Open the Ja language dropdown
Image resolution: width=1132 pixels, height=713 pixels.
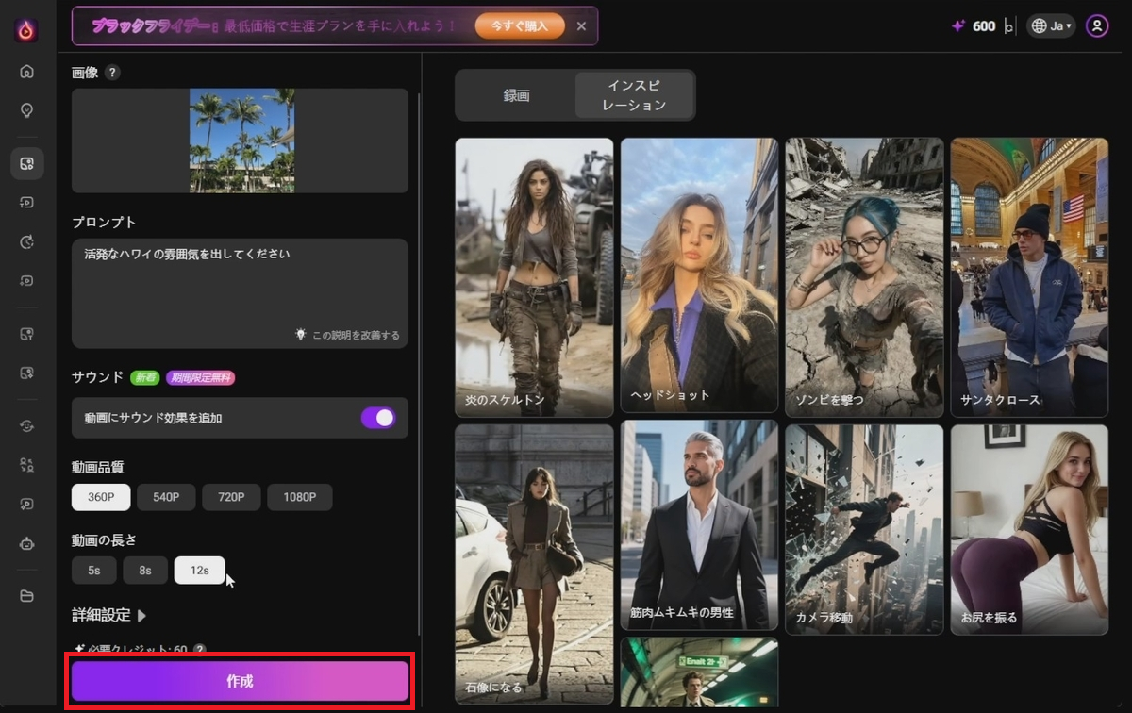[x=1052, y=26]
